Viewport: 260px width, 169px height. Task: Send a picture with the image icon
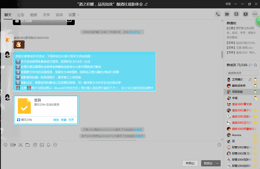(x=42, y=145)
